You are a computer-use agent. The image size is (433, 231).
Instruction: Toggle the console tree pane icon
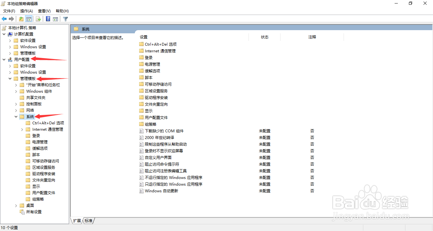(29, 19)
